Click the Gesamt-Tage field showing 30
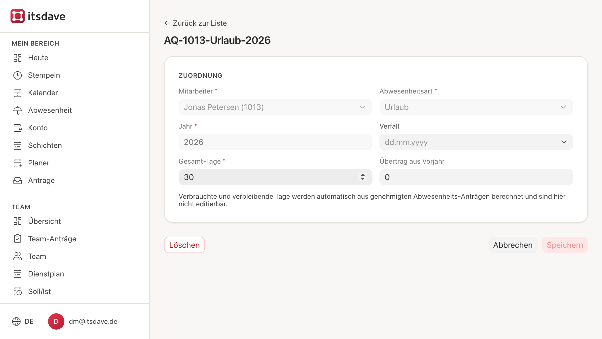Image resolution: width=602 pixels, height=339 pixels. click(275, 177)
